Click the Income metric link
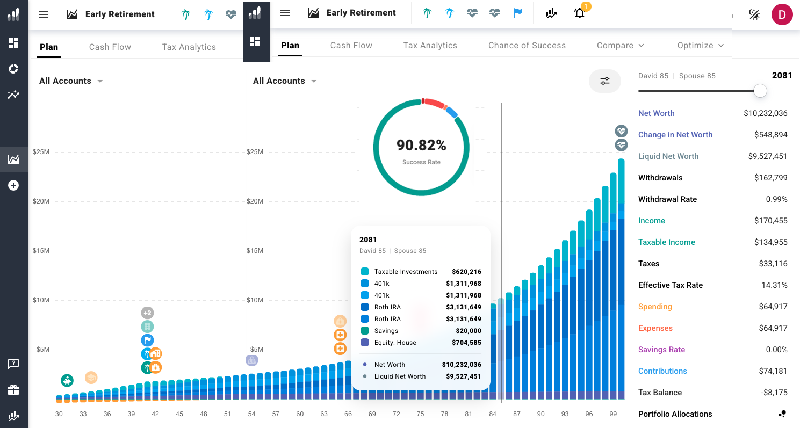Image resolution: width=800 pixels, height=428 pixels. (652, 221)
